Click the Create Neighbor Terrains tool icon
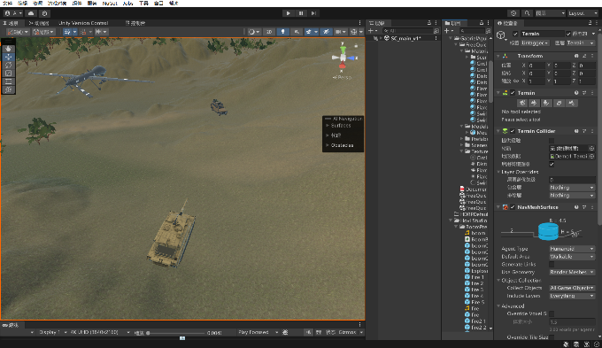Screen dimensions: 602x348 521,103
